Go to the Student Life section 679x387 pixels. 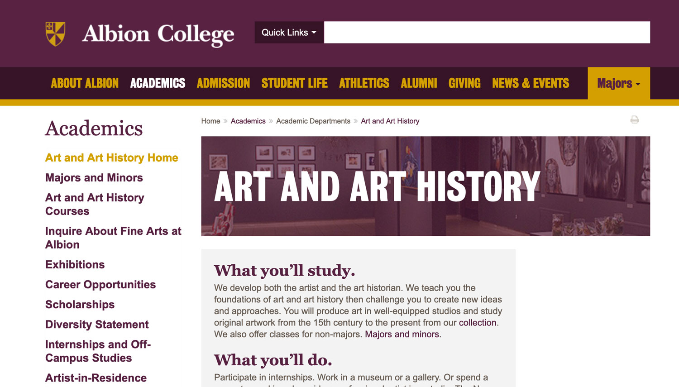click(294, 83)
